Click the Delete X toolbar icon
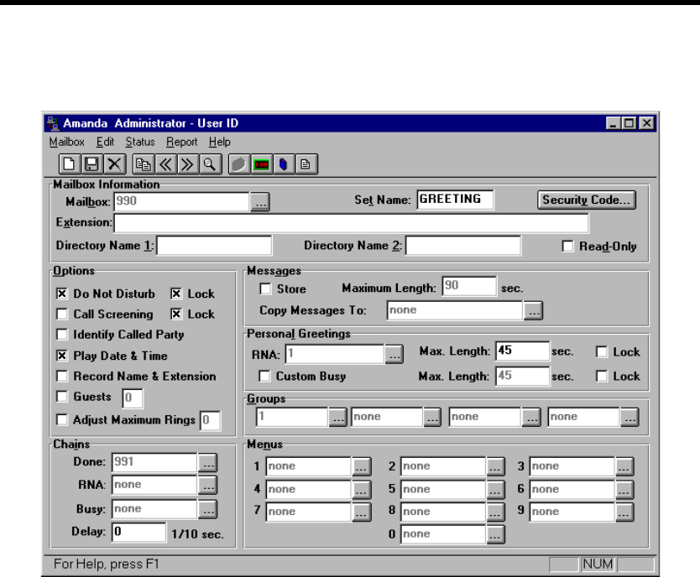The width and height of the screenshot is (700, 577). click(114, 164)
